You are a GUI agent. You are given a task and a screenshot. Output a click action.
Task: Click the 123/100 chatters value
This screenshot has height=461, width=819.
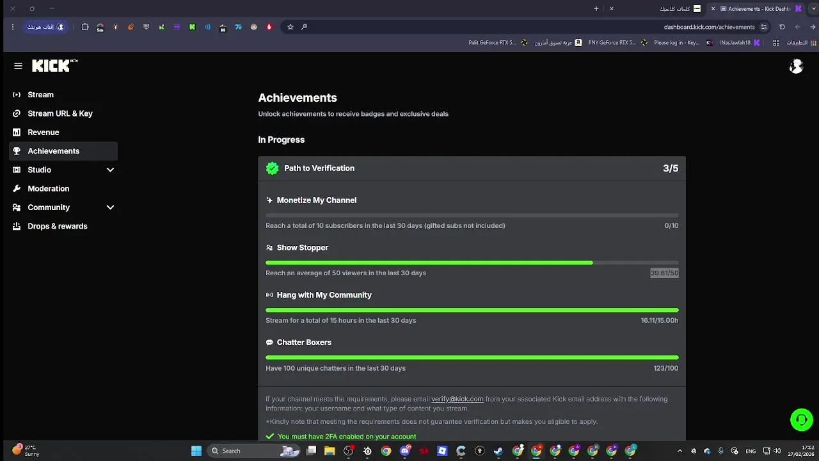[x=666, y=368]
